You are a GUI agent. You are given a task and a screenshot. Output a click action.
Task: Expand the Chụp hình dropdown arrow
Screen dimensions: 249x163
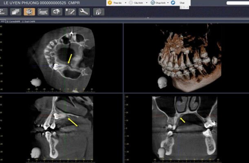tap(167, 2)
